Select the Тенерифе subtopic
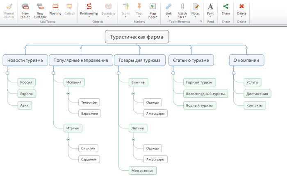This screenshot has height=176, width=287. (x=89, y=102)
